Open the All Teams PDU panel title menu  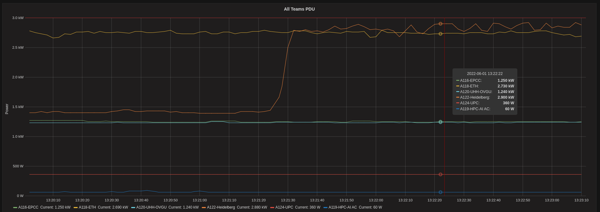(299, 9)
